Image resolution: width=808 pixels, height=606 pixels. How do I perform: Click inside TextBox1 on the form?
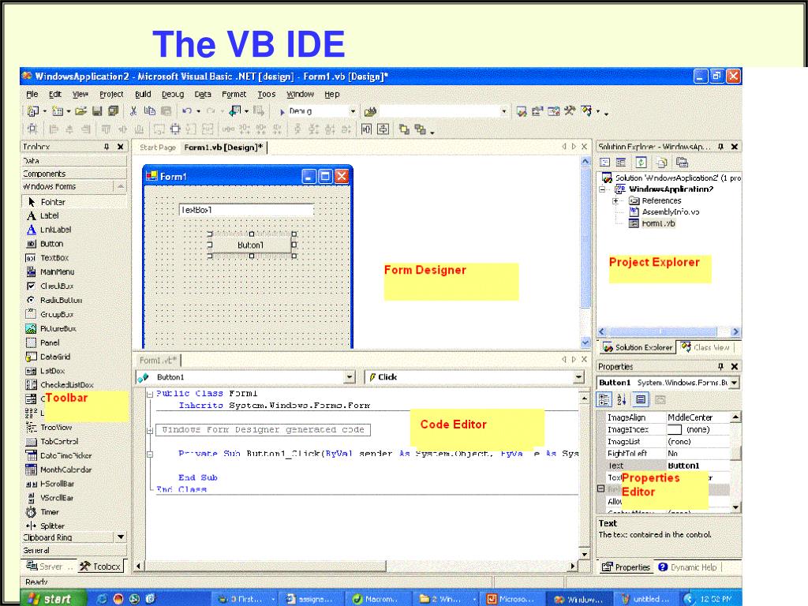(x=246, y=210)
